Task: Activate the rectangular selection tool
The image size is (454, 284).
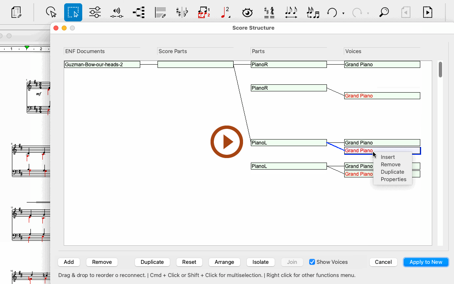Action: (x=73, y=12)
